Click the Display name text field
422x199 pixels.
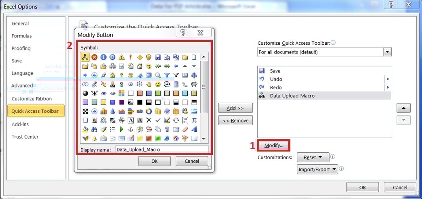(x=162, y=149)
